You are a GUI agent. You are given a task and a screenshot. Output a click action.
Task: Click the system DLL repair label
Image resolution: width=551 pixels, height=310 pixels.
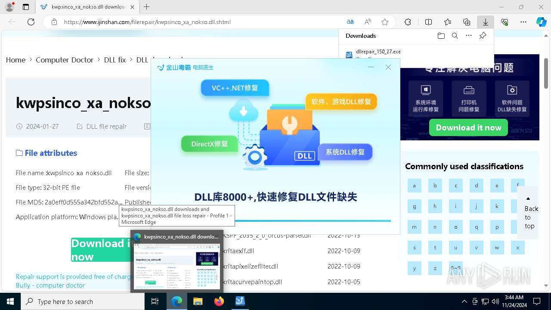(345, 152)
